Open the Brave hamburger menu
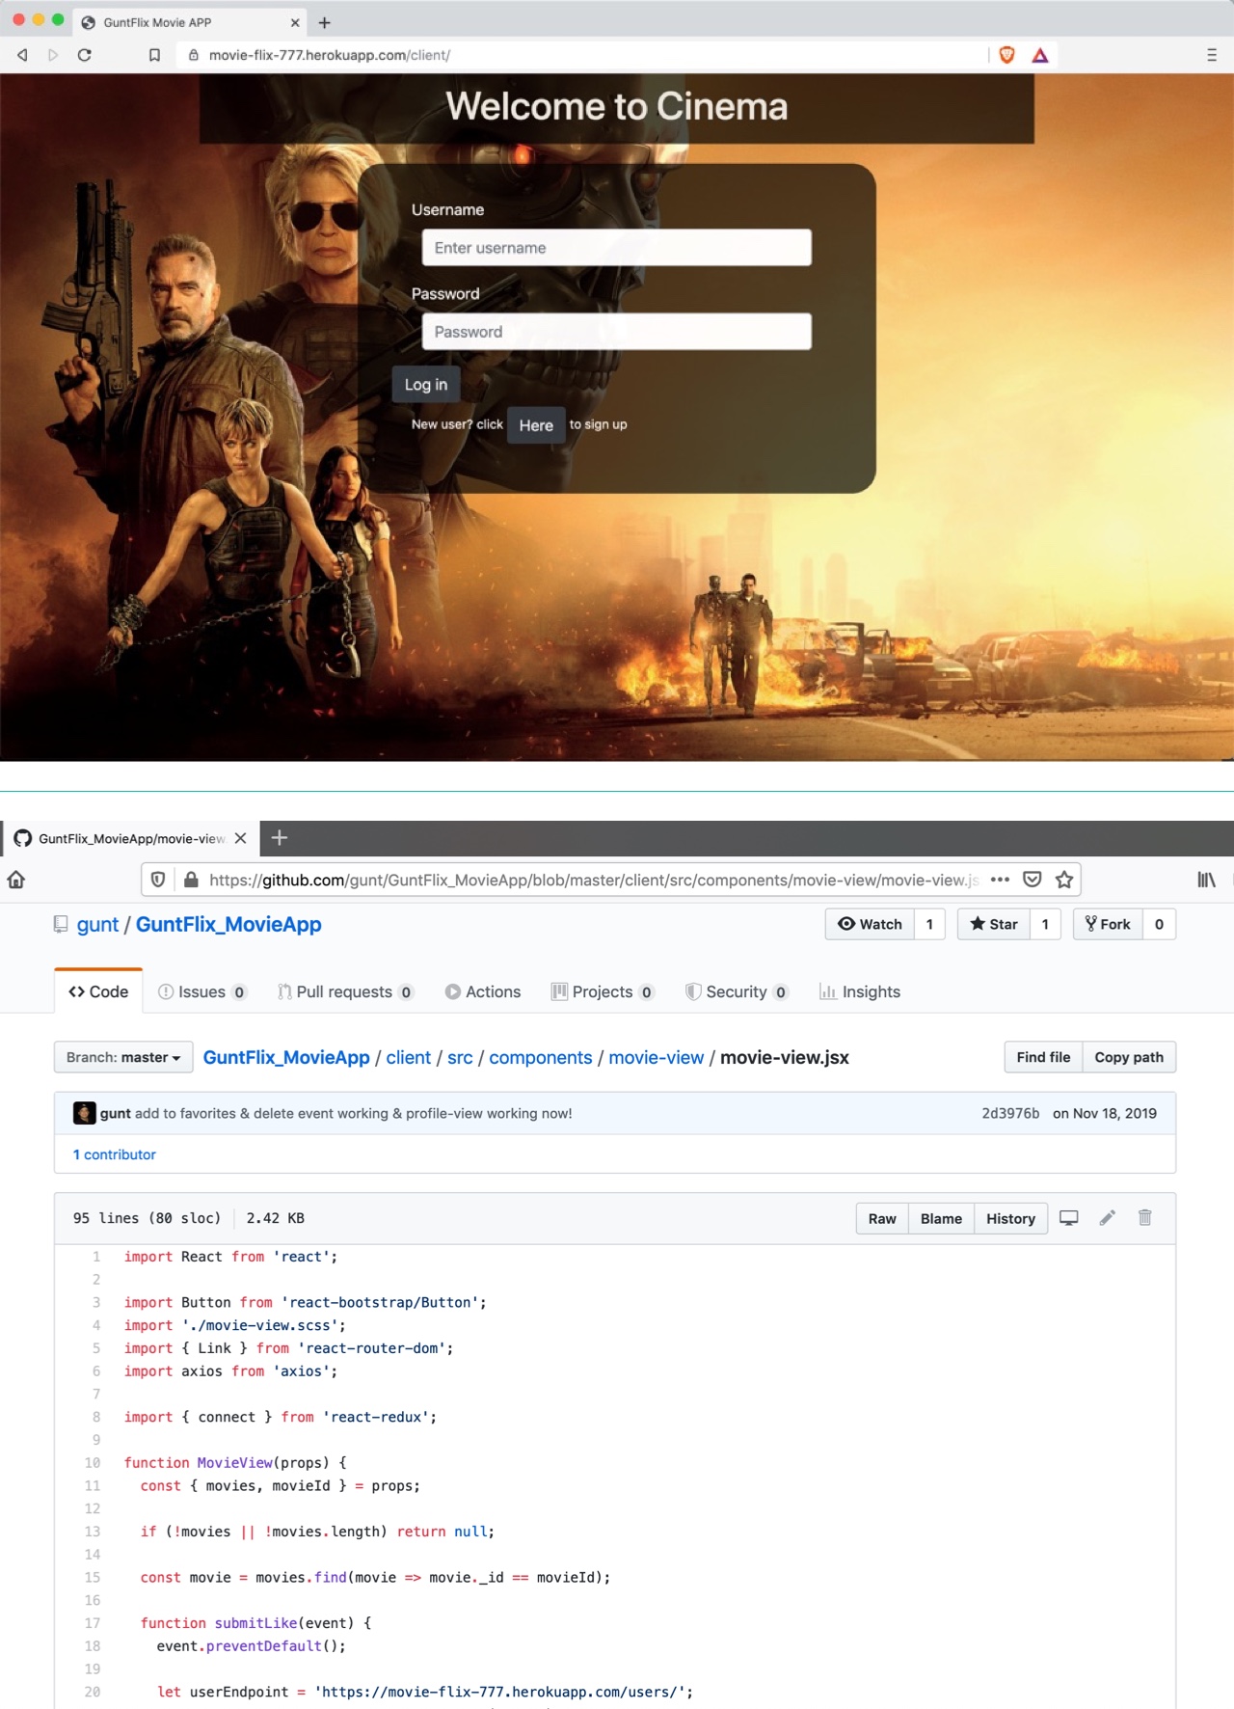Screen dimensions: 1234x1709 coord(1212,55)
